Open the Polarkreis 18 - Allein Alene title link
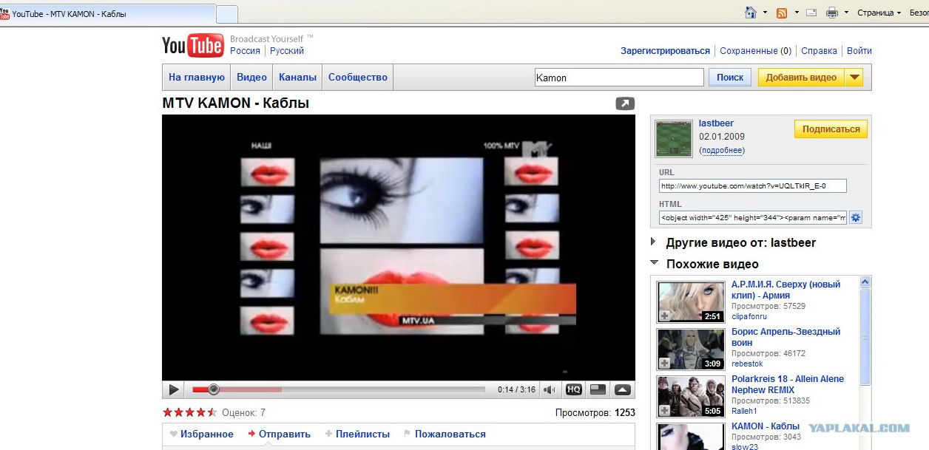Viewport: 929px width, 450px height. pyautogui.click(x=788, y=384)
